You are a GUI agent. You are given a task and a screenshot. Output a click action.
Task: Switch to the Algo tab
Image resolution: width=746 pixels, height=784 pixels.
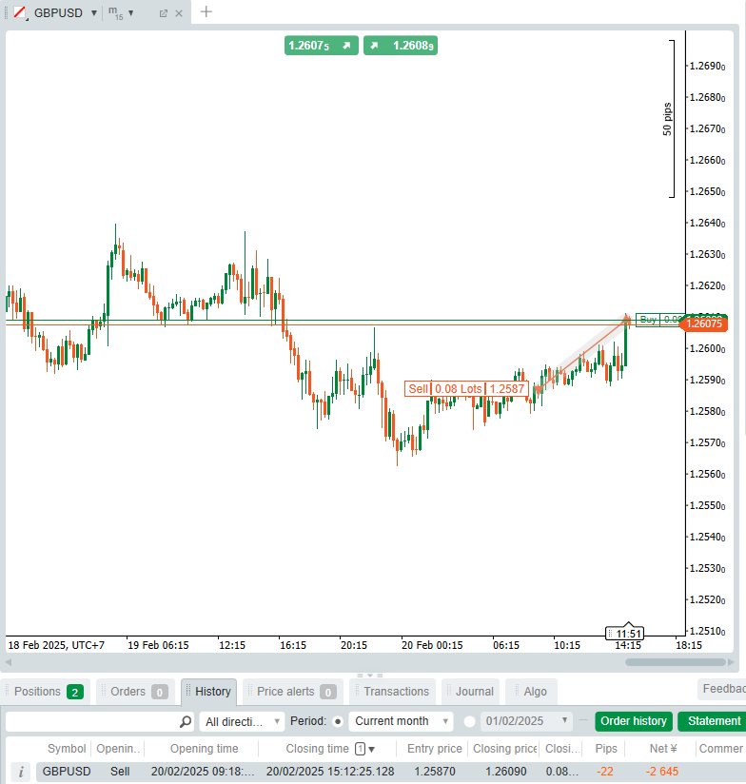click(x=531, y=692)
